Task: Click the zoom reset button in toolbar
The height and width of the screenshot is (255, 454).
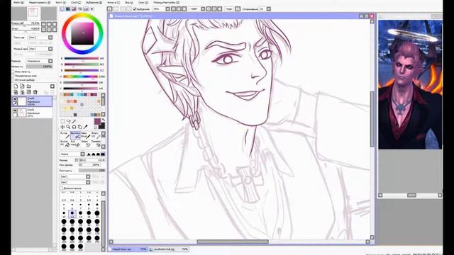Action: point(184,9)
